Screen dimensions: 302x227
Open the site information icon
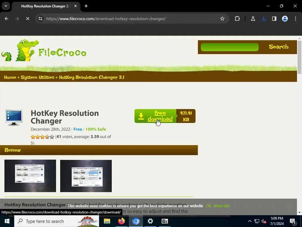click(x=40, y=19)
